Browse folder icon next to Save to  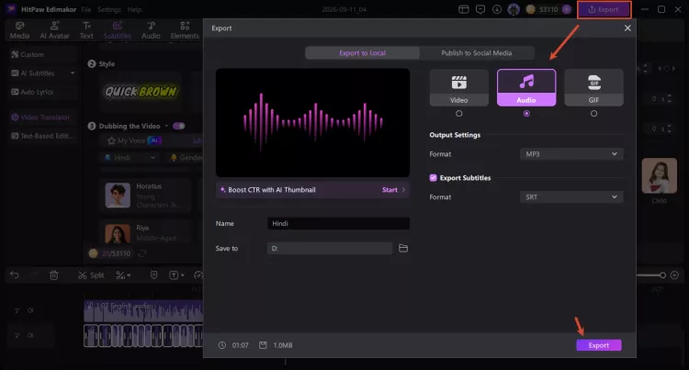(403, 249)
